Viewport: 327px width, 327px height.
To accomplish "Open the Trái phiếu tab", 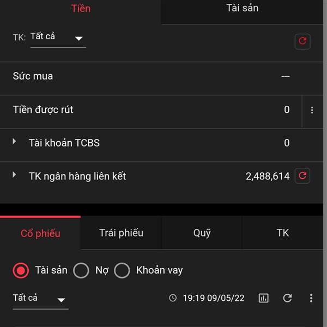I will coord(121,233).
